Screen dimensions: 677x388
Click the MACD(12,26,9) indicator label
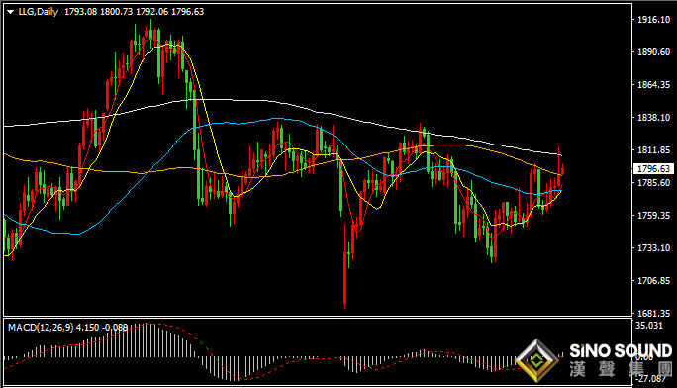[x=41, y=328]
